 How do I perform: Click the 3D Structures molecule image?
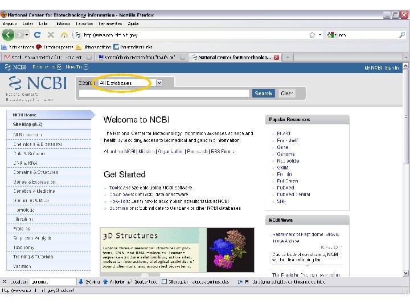(x=230, y=250)
